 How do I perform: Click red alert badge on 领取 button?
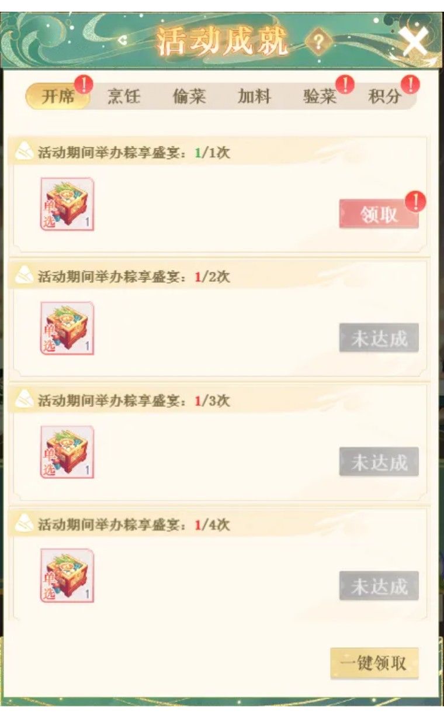click(416, 202)
